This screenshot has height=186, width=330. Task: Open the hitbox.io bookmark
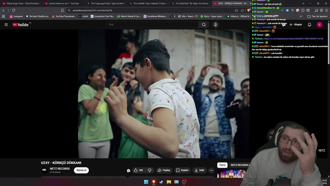pyautogui.click(x=238, y=16)
